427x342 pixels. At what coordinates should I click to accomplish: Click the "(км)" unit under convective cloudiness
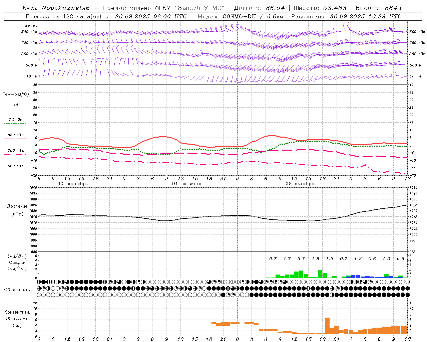tap(17, 325)
